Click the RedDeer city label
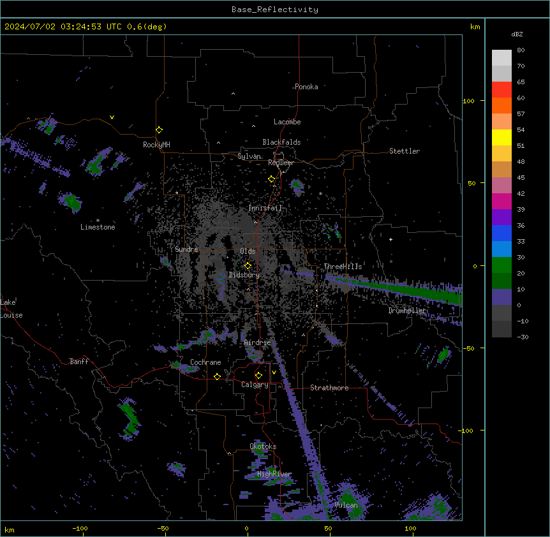Screen dimensions: 550x537 tap(281, 163)
